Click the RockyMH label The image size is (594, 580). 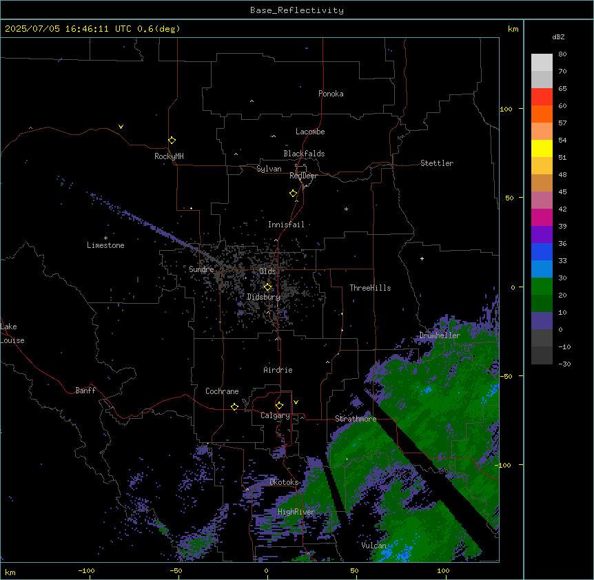tap(169, 156)
